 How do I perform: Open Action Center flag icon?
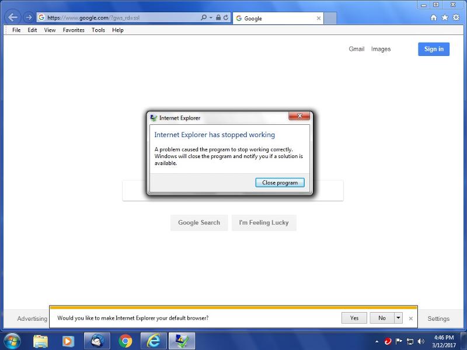399,341
